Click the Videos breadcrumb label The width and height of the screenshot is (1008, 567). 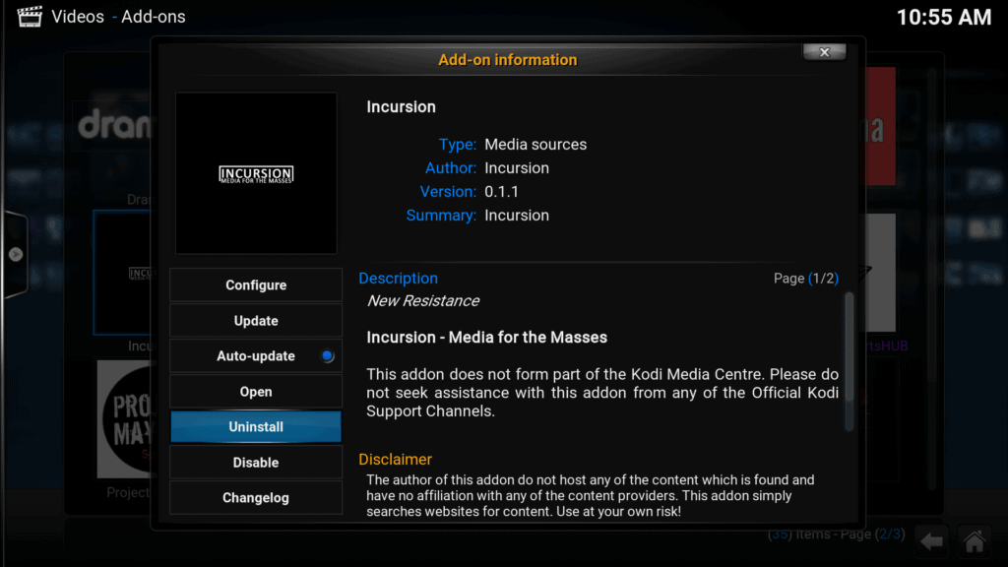point(78,17)
